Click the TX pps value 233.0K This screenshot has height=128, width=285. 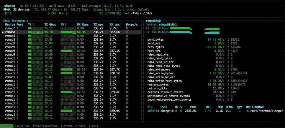pos(98,55)
